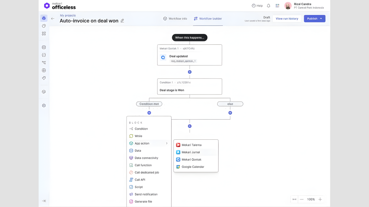Click the settings gear in left sidebar
This screenshot has width=369, height=207.
pyautogui.click(x=44, y=106)
